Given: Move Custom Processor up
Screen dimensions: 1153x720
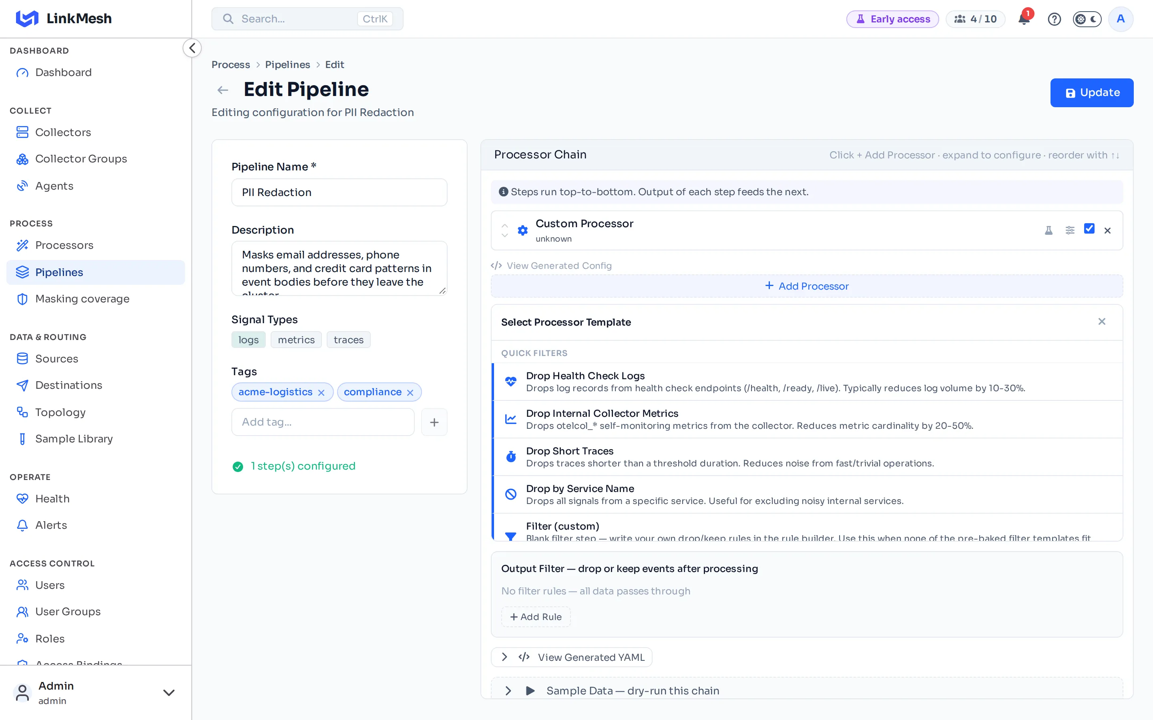Looking at the screenshot, I should [504, 225].
